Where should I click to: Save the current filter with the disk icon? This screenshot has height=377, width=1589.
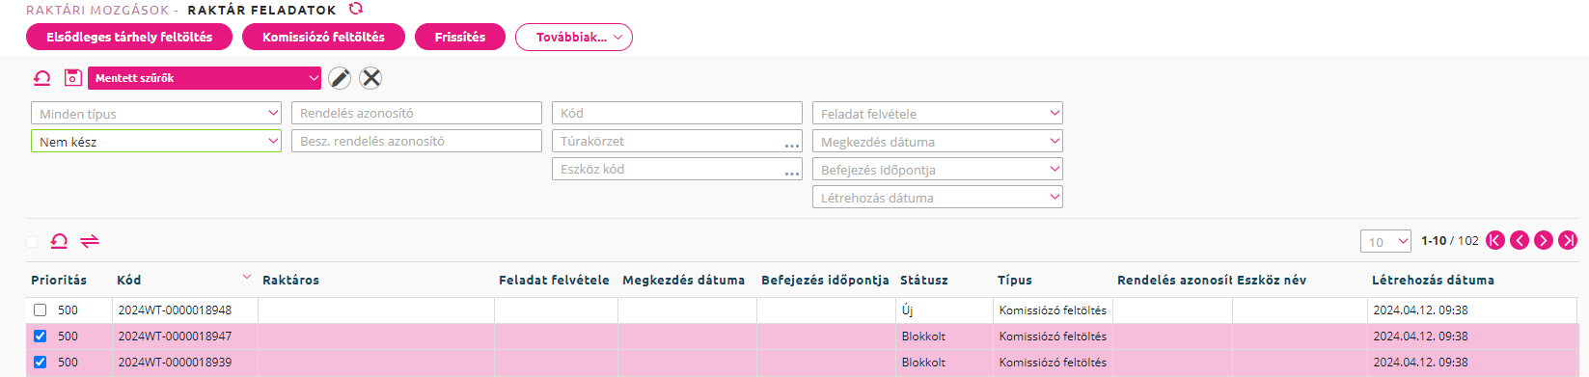point(72,78)
